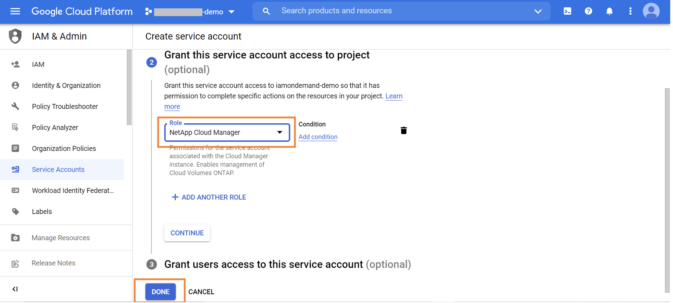673x303 pixels.
Task: Go to Organization Policies page
Action: point(64,148)
